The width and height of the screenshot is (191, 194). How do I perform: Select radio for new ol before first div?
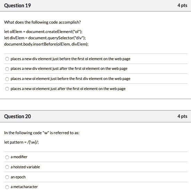pos(7,79)
